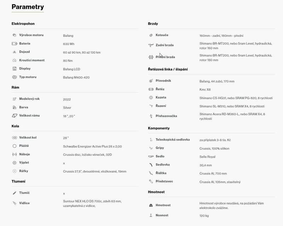
Task: Click the disc icon beside Kotouče
Action: coord(151,35)
